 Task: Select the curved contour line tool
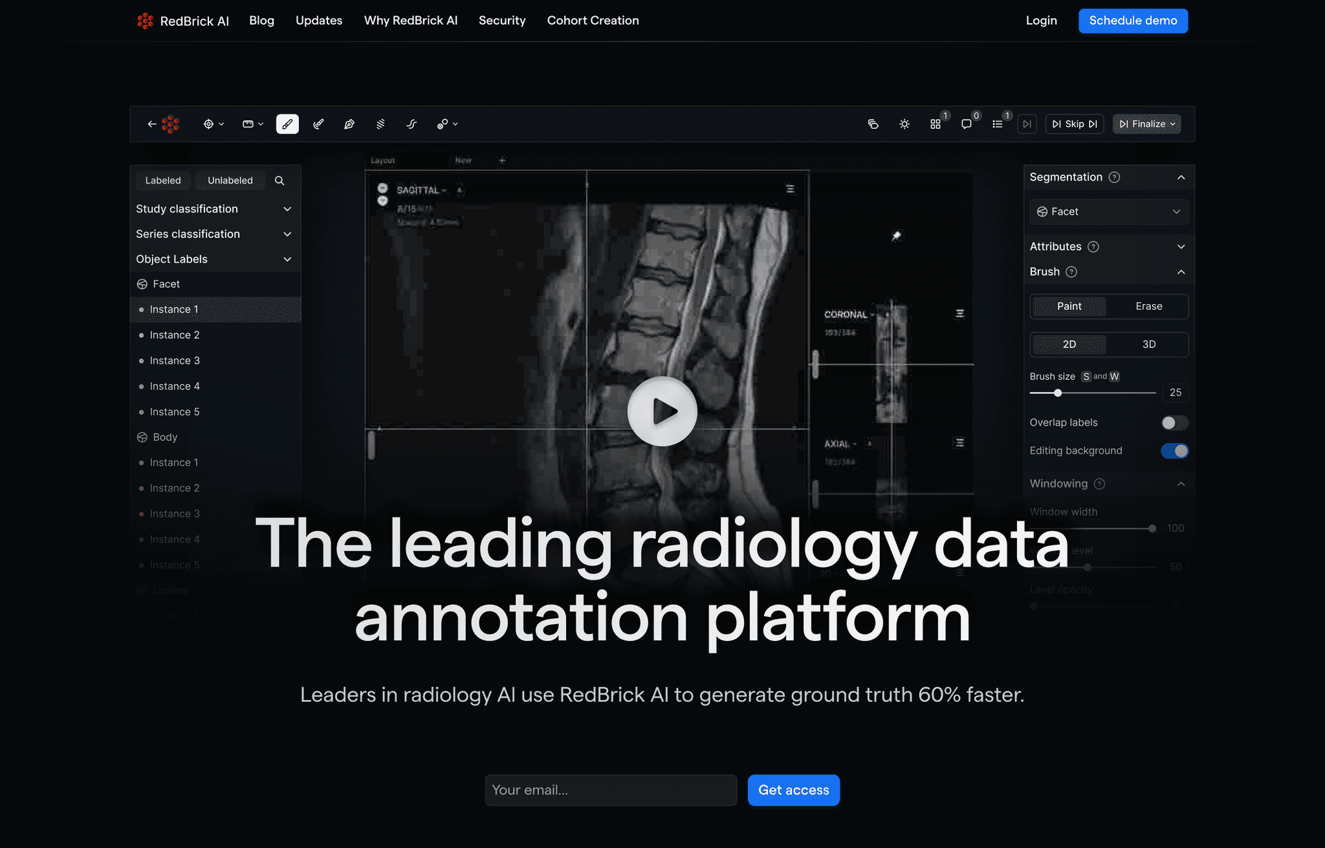click(x=411, y=124)
